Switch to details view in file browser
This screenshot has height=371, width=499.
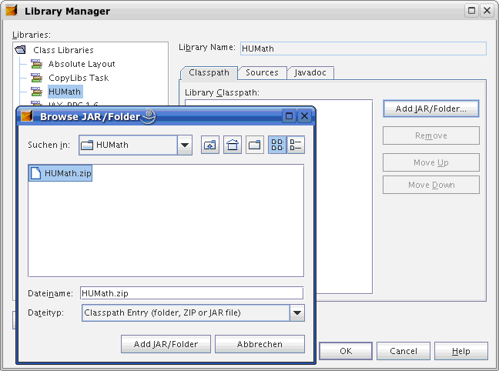coord(296,145)
